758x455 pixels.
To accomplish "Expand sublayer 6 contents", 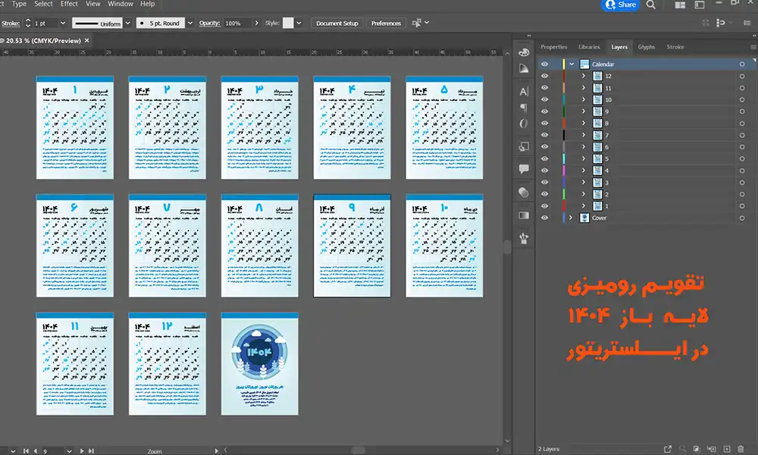I will point(584,146).
